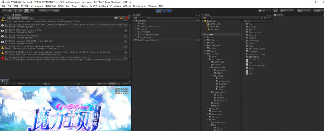
Task: Switch to the Console tab
Action: coord(16,15)
